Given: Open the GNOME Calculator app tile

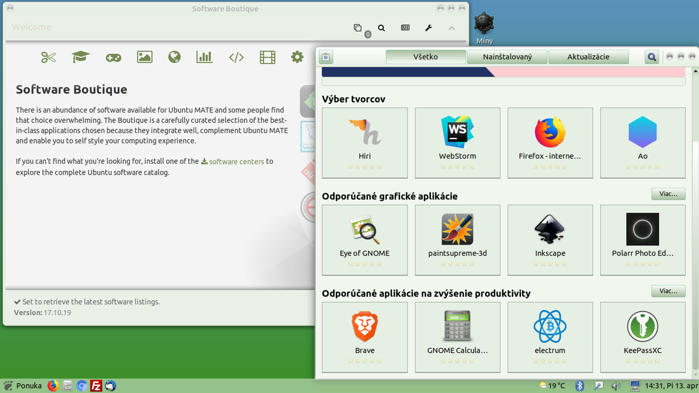Looking at the screenshot, I should (458, 337).
